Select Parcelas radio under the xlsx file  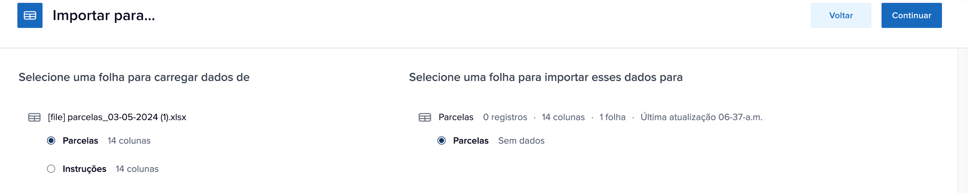click(51, 141)
